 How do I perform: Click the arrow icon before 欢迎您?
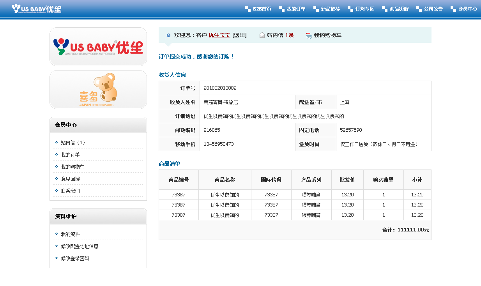(x=168, y=35)
